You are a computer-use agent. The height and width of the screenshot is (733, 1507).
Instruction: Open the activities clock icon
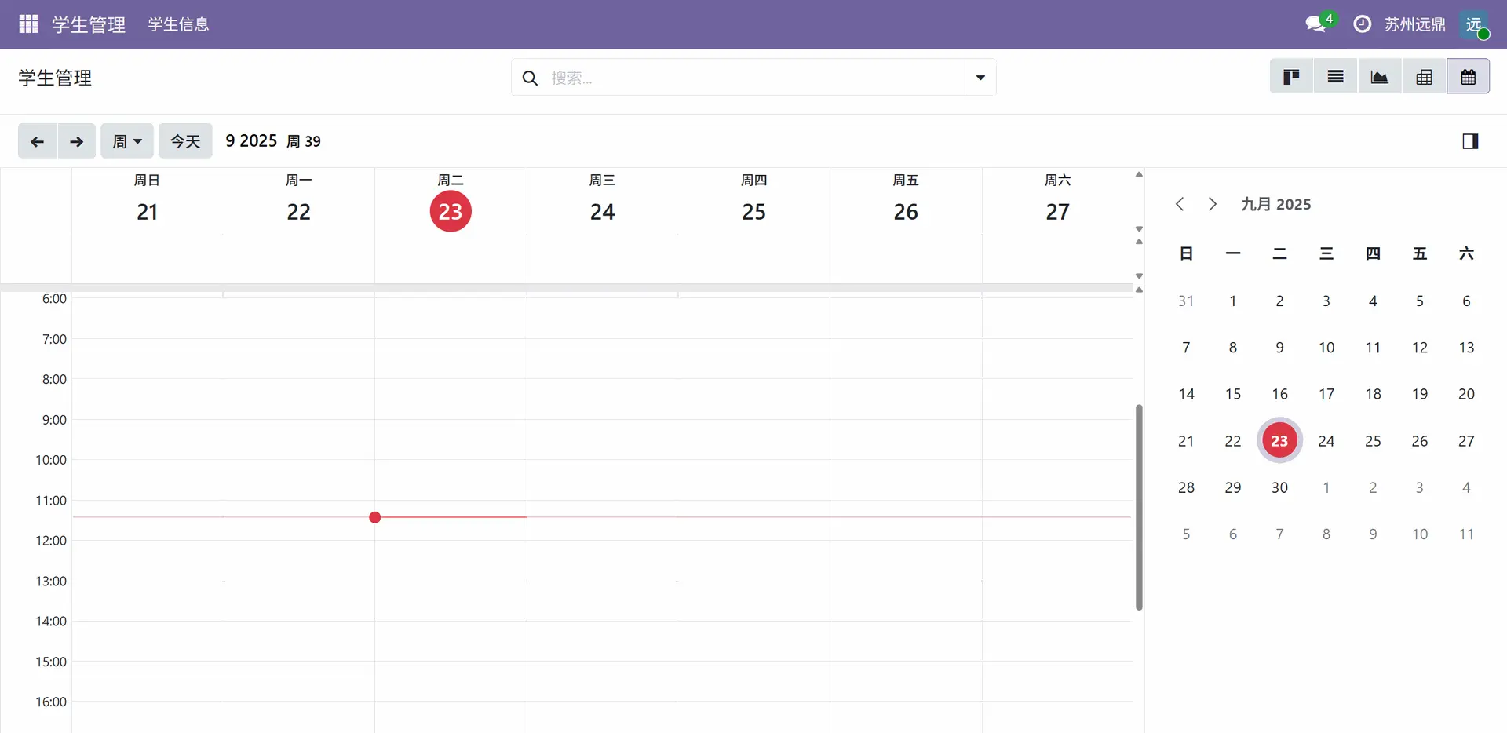click(x=1363, y=24)
